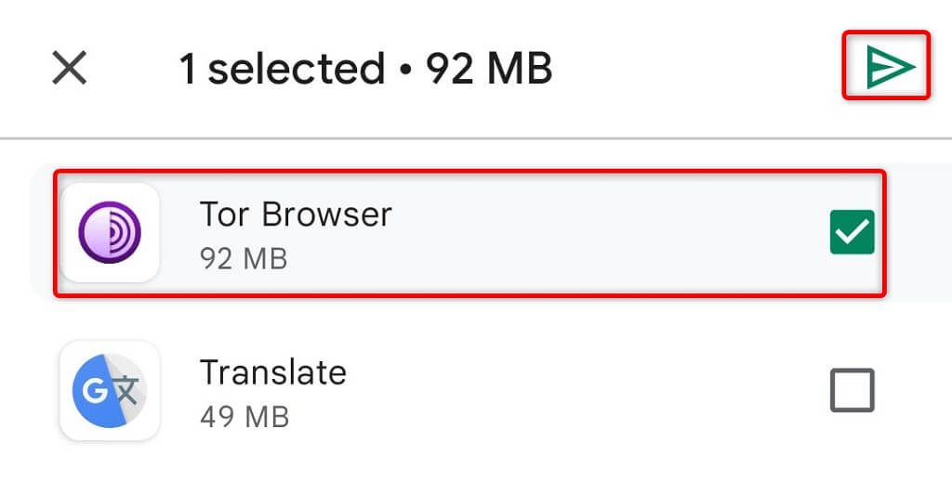The height and width of the screenshot is (494, 952).
Task: Click the "1 selected • 92 MB" header text
Action: pyautogui.click(x=365, y=69)
